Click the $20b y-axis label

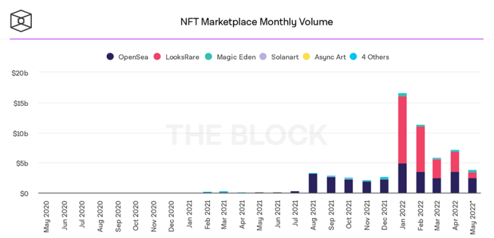point(21,73)
